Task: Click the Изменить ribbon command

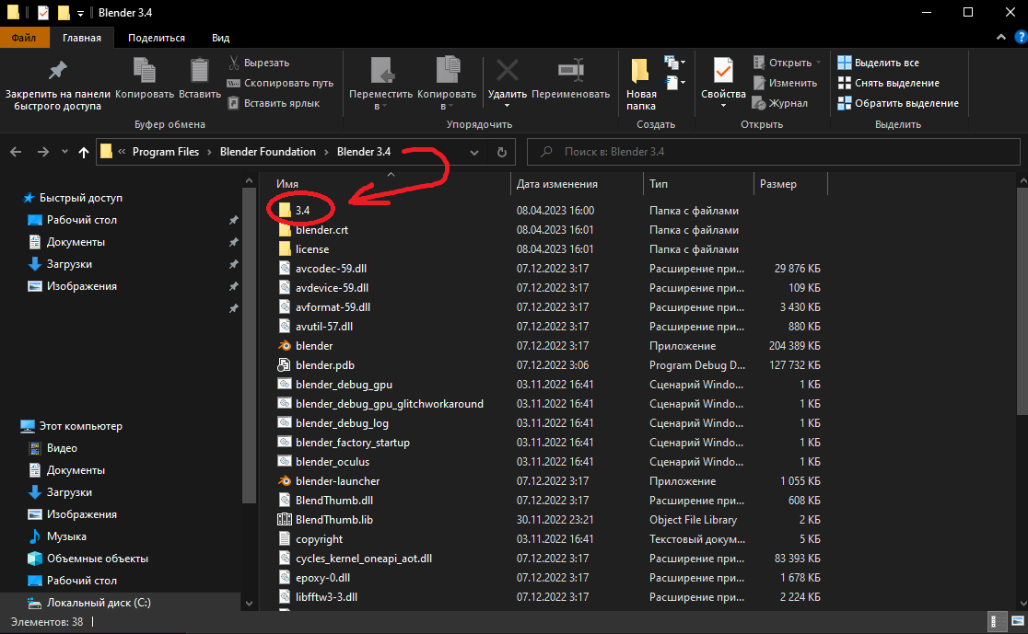Action: point(785,83)
